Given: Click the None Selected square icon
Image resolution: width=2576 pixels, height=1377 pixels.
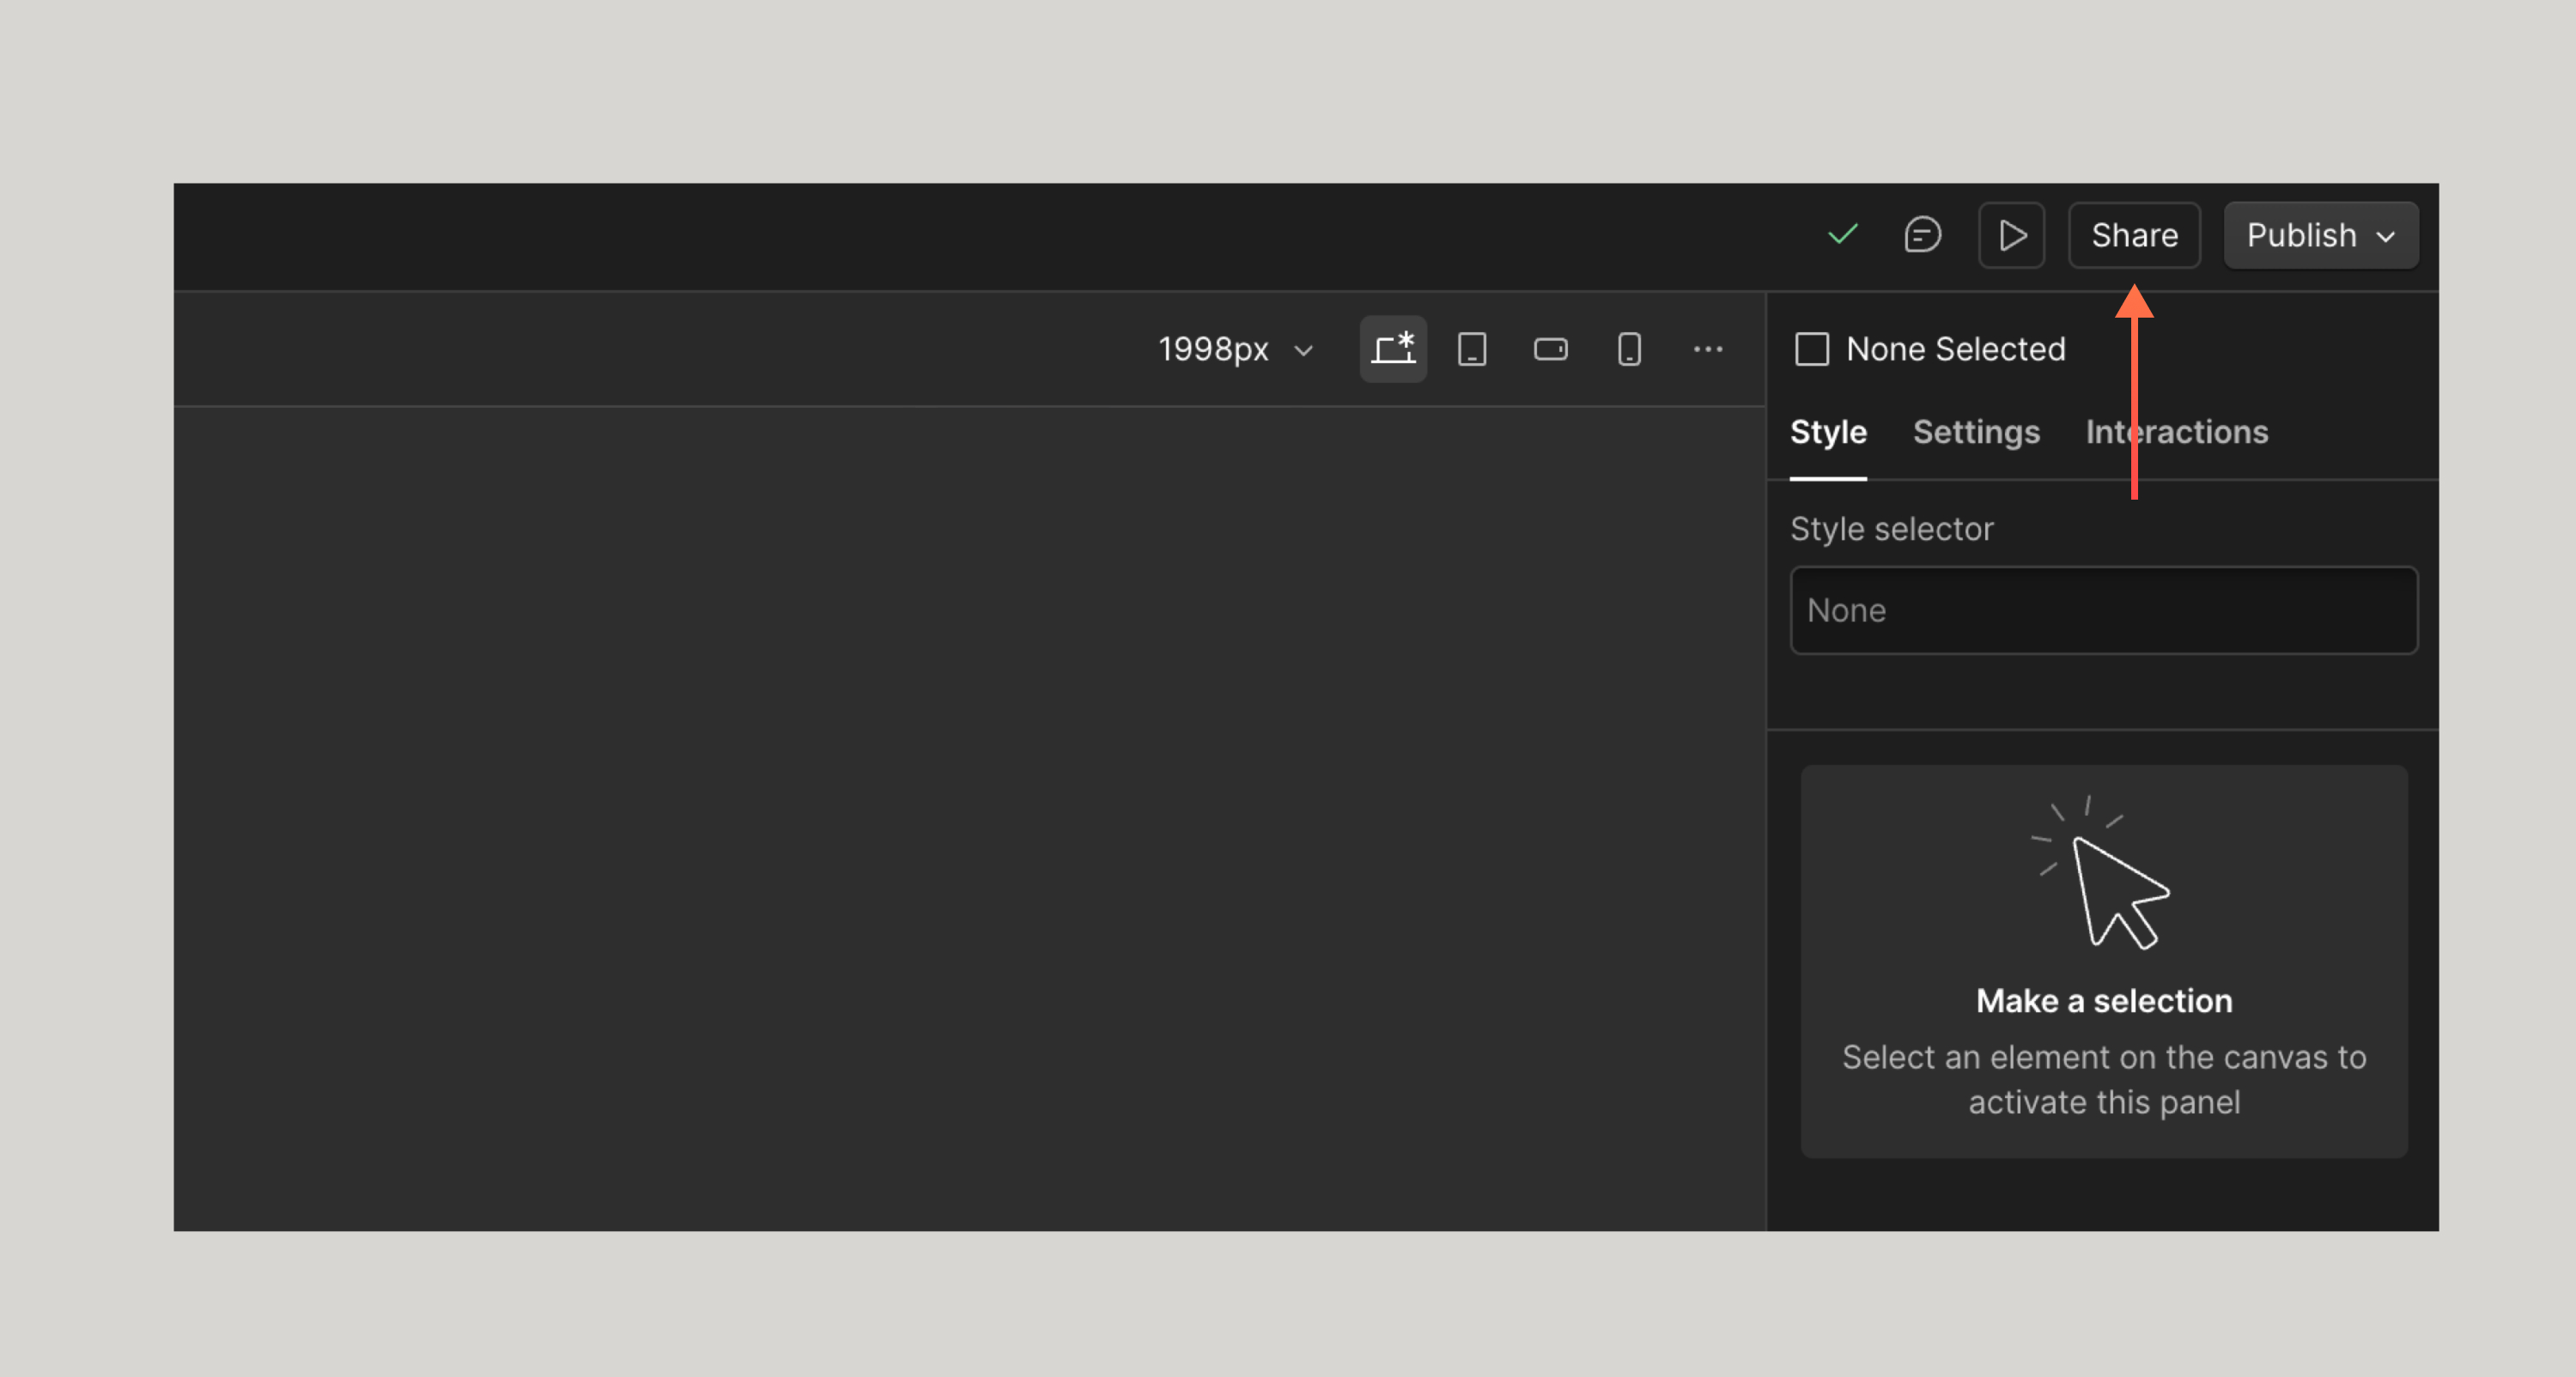Looking at the screenshot, I should click(x=1812, y=349).
